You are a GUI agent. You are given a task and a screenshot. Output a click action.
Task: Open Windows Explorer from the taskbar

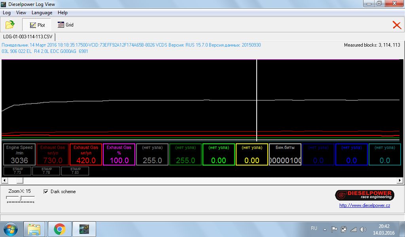coord(35,229)
